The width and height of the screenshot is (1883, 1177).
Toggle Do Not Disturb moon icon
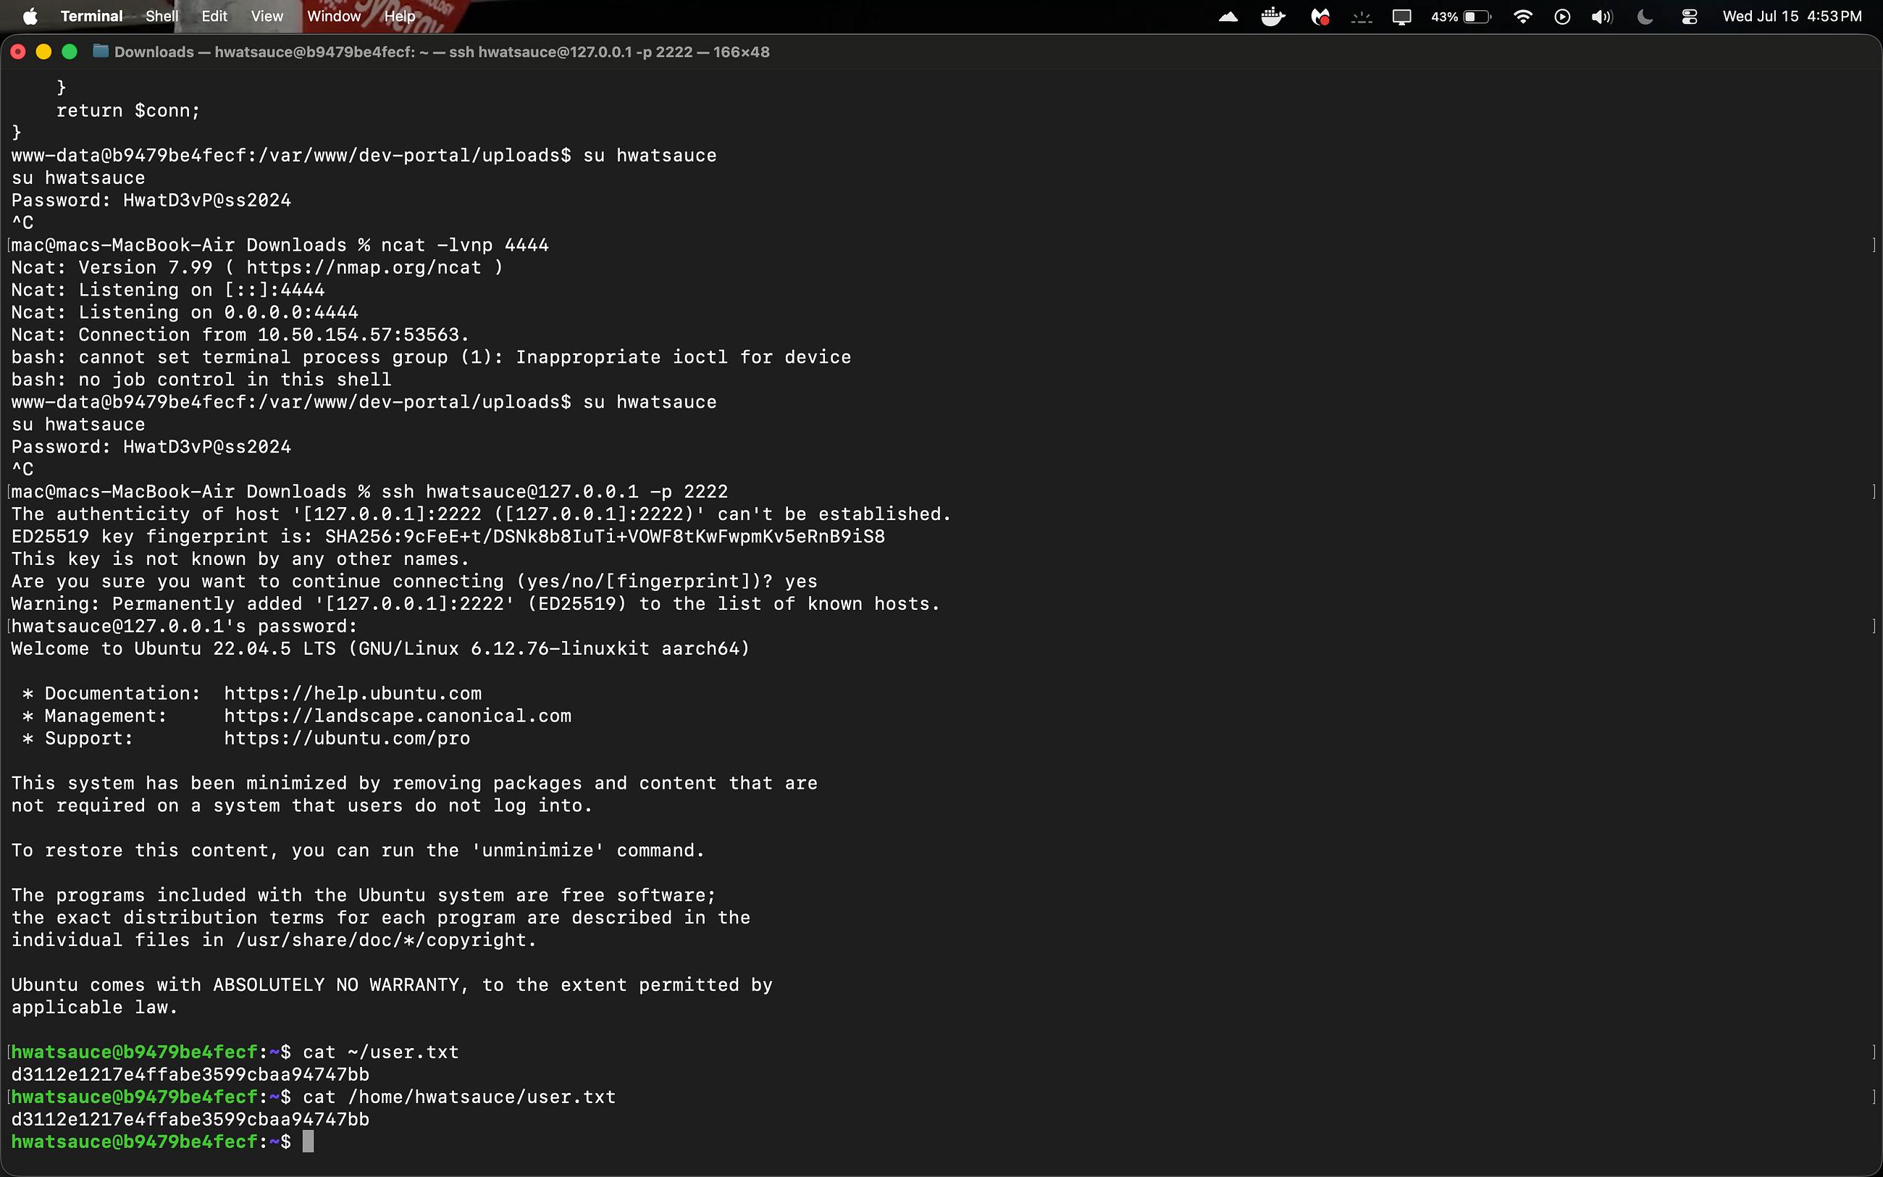click(1645, 17)
